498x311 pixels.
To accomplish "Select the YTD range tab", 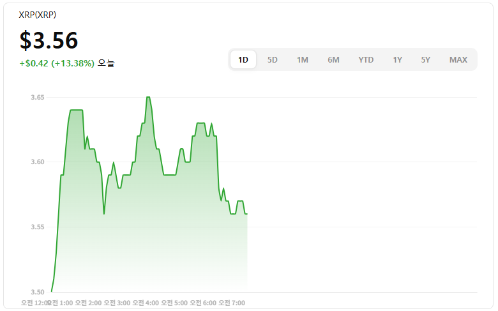I will 366,60.
